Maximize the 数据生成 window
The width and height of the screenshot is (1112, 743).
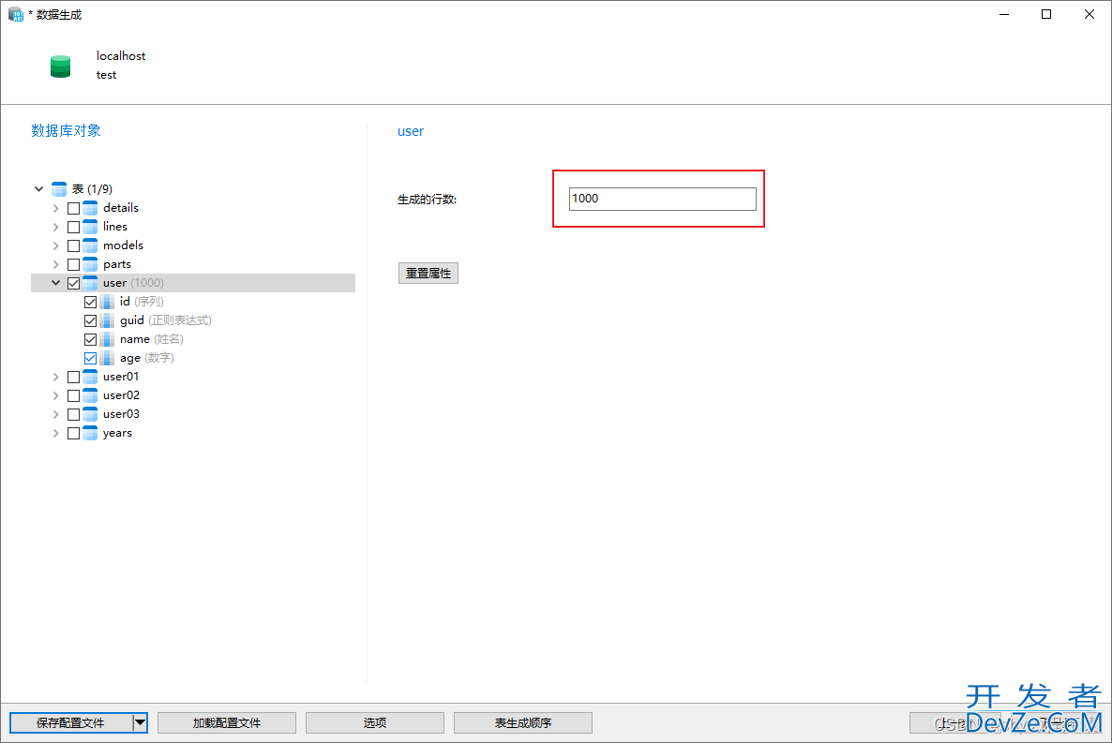coord(1046,14)
